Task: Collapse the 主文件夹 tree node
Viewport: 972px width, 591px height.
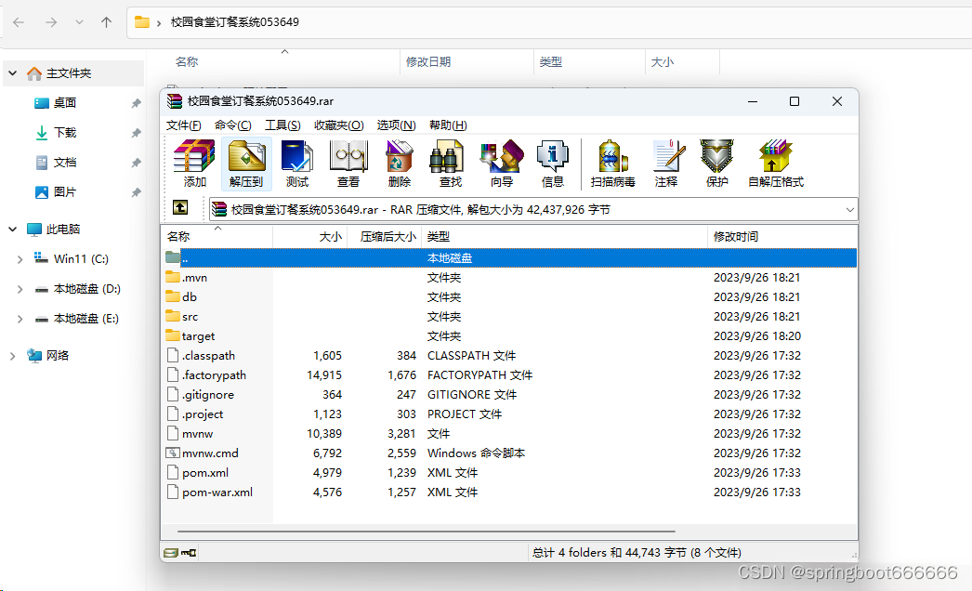Action: 12,73
